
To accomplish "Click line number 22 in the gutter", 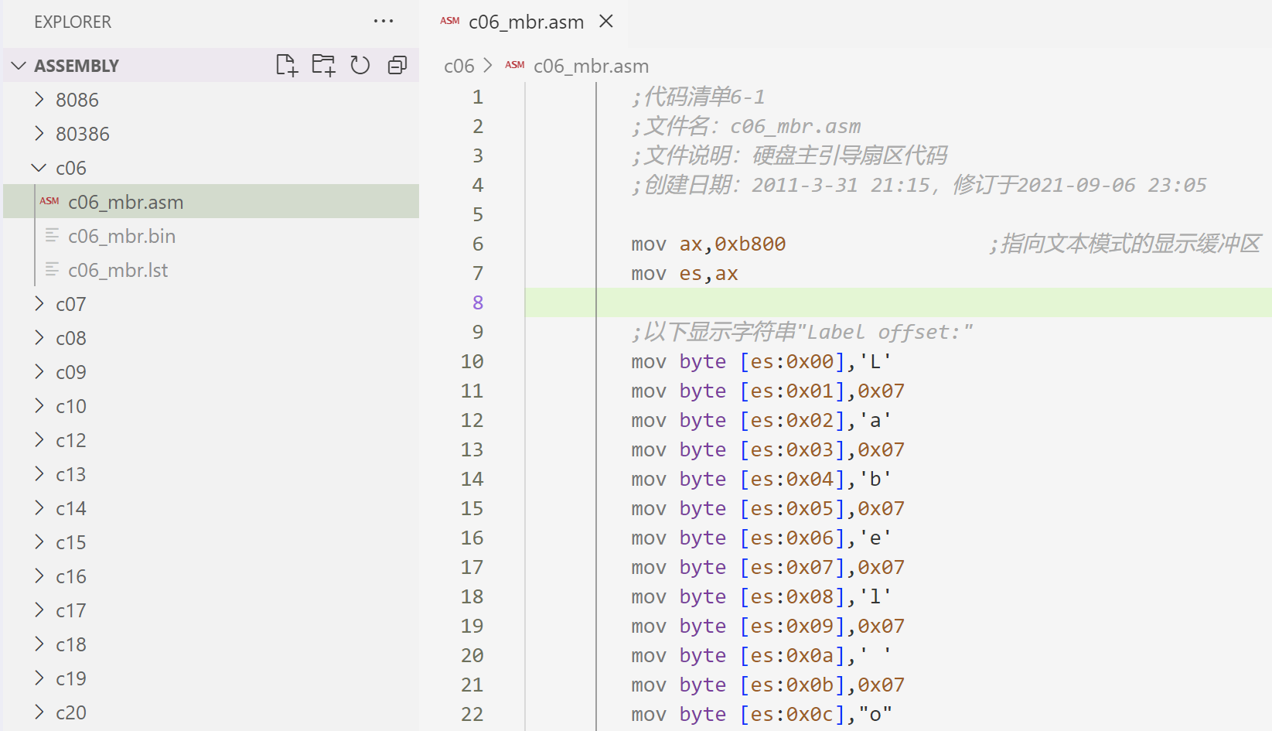I will (472, 714).
